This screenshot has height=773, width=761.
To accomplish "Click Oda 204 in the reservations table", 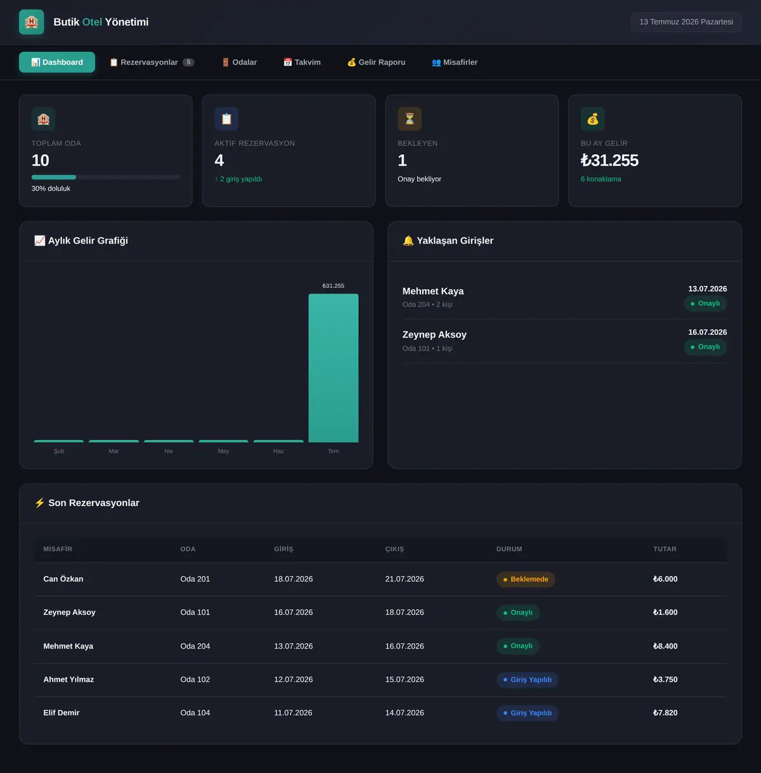I will (195, 646).
